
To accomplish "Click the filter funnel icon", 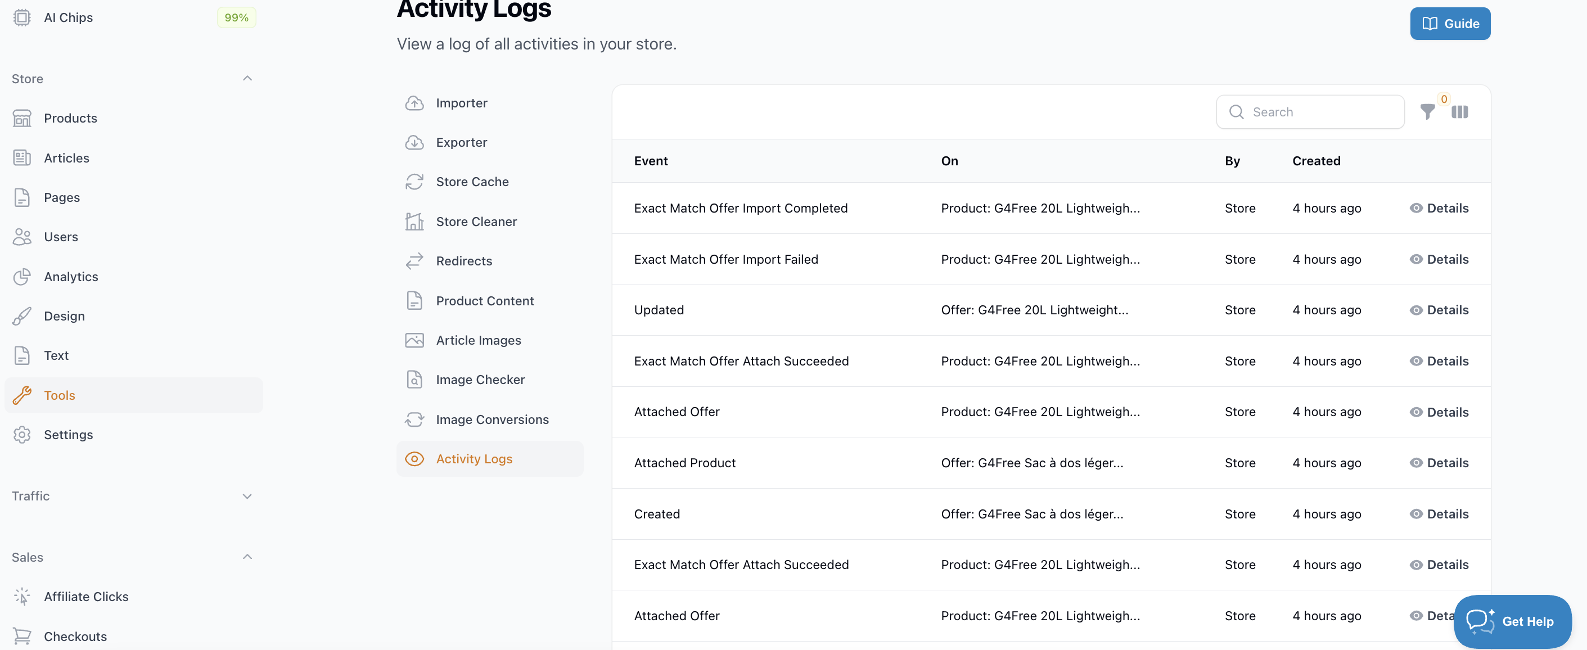I will pyautogui.click(x=1427, y=112).
